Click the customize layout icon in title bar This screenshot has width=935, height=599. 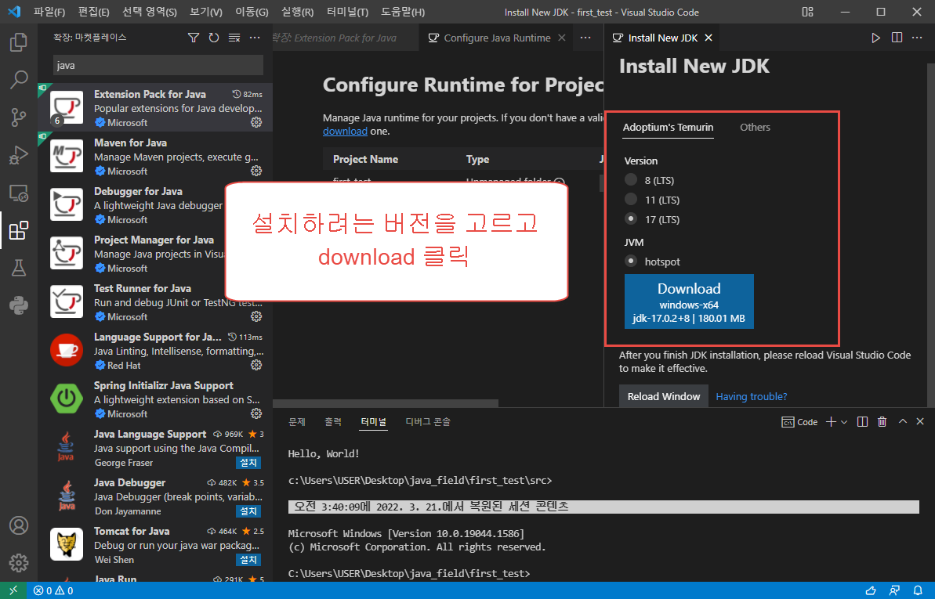[807, 12]
